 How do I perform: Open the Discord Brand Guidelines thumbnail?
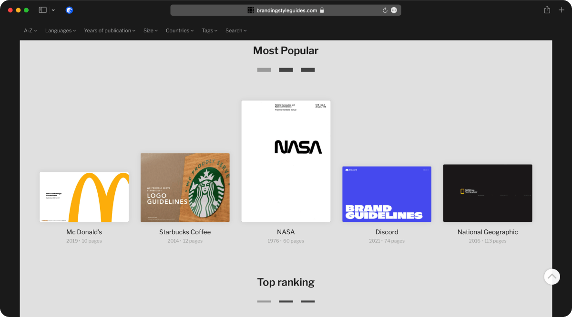(x=387, y=194)
